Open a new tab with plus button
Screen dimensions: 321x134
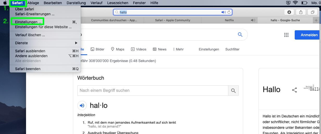click(316, 20)
